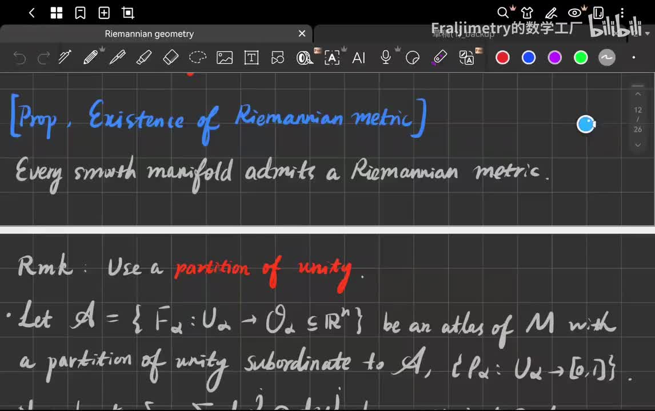Open the search function
655x411 pixels.
click(x=503, y=13)
